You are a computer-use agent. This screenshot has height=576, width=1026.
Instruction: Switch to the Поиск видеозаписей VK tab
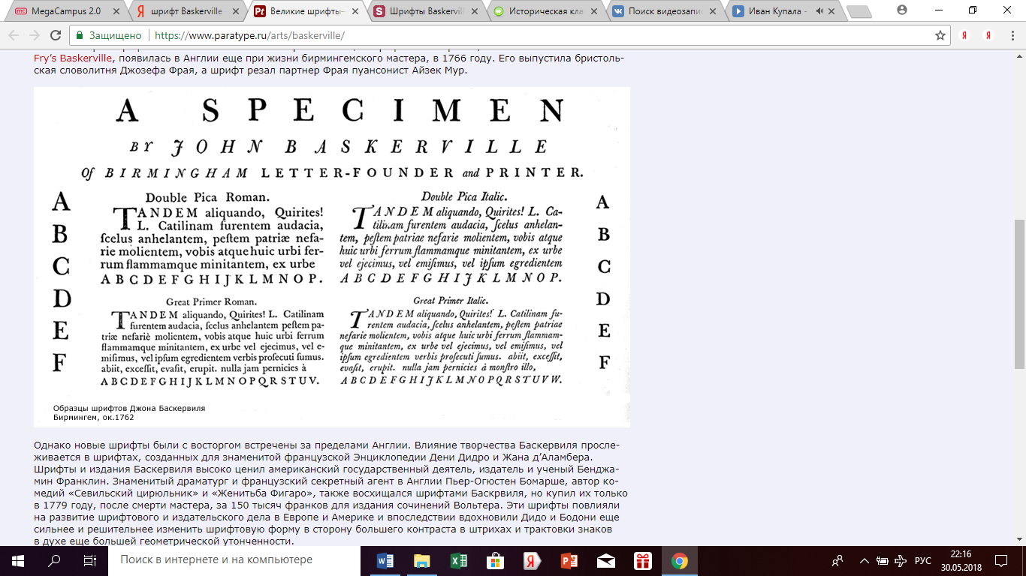tap(662, 11)
